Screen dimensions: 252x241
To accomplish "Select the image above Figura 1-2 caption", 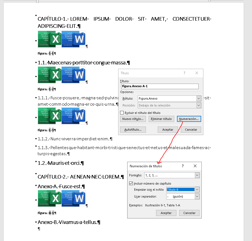I will coord(62,75).
